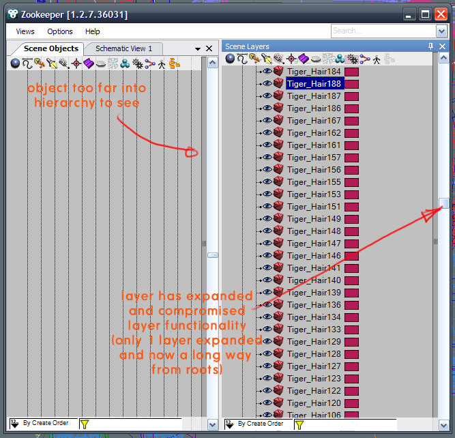This screenshot has height=438, width=455.
Task: Toggle particle parachute filter in Scene Objects toolbar
Action: [40, 63]
